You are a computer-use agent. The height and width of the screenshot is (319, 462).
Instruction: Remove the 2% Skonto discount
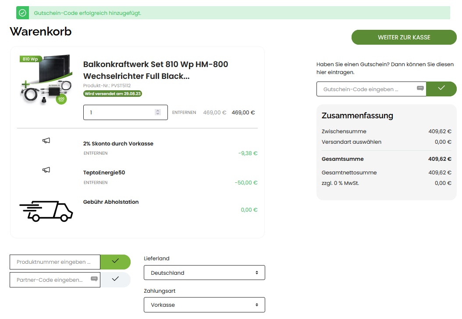point(95,153)
